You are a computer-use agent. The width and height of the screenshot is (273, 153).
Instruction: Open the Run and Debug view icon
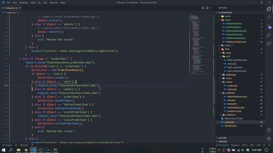[269, 35]
